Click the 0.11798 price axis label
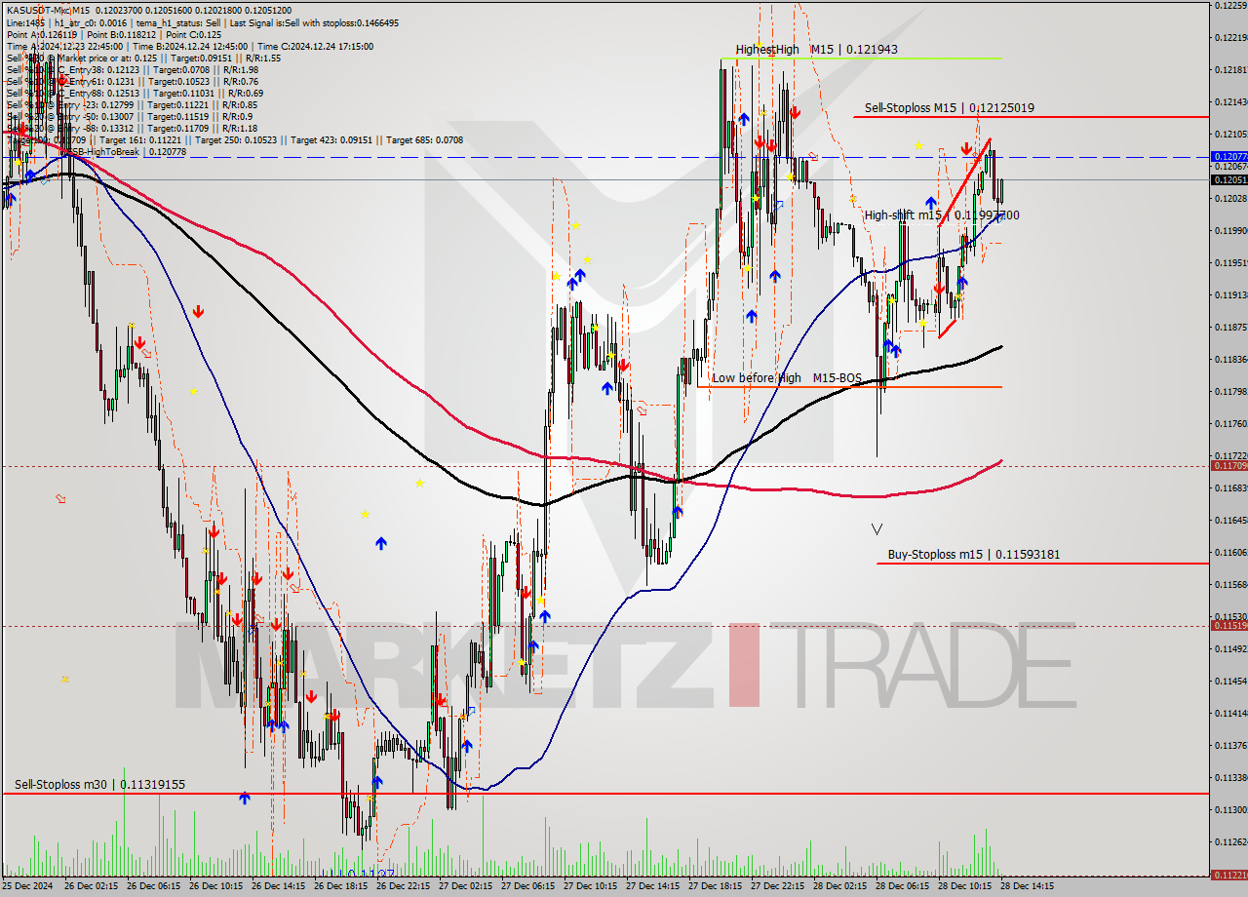The image size is (1248, 897). point(1230,392)
